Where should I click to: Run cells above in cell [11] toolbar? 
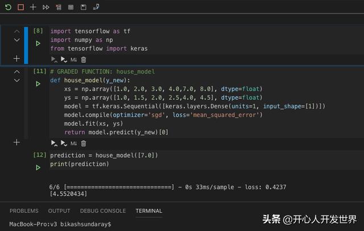pyautogui.click(x=54, y=144)
